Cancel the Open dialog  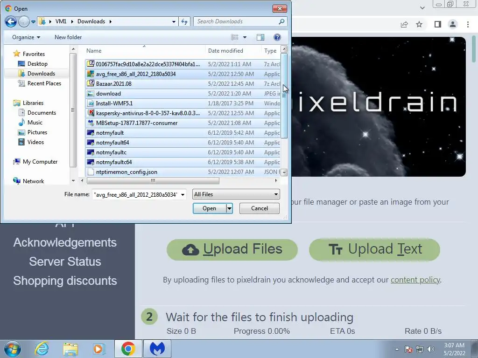pyautogui.click(x=260, y=208)
